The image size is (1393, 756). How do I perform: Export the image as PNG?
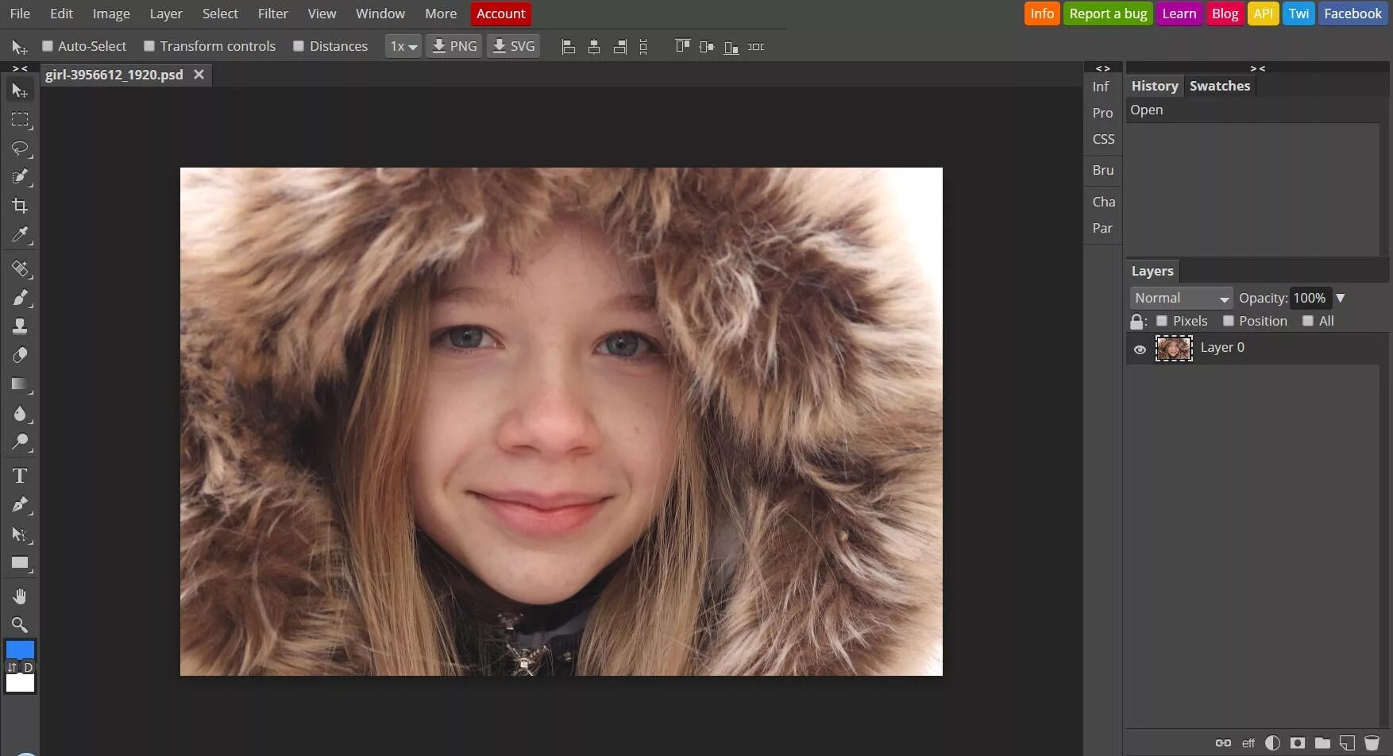(453, 46)
